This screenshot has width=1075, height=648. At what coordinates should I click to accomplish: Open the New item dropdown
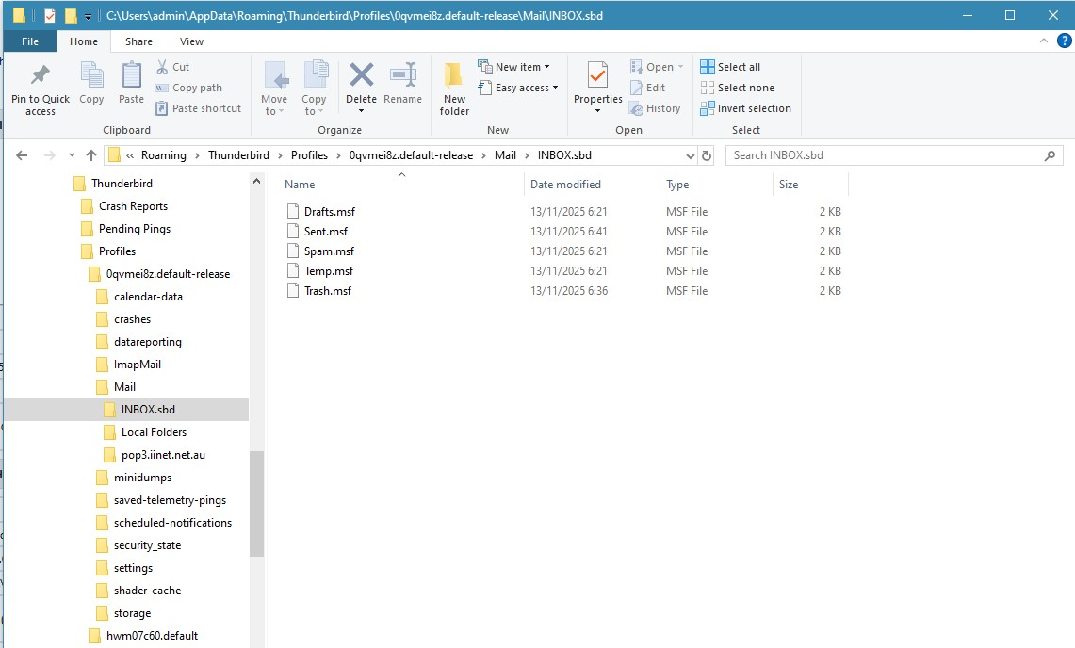click(x=514, y=67)
